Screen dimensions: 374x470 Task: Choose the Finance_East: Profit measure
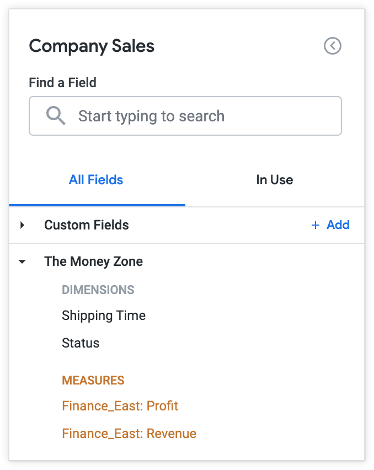click(x=120, y=406)
